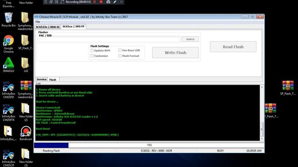Screen dimensions: 298x167
Task: Click the 15% progress bar
Action: (149, 145)
